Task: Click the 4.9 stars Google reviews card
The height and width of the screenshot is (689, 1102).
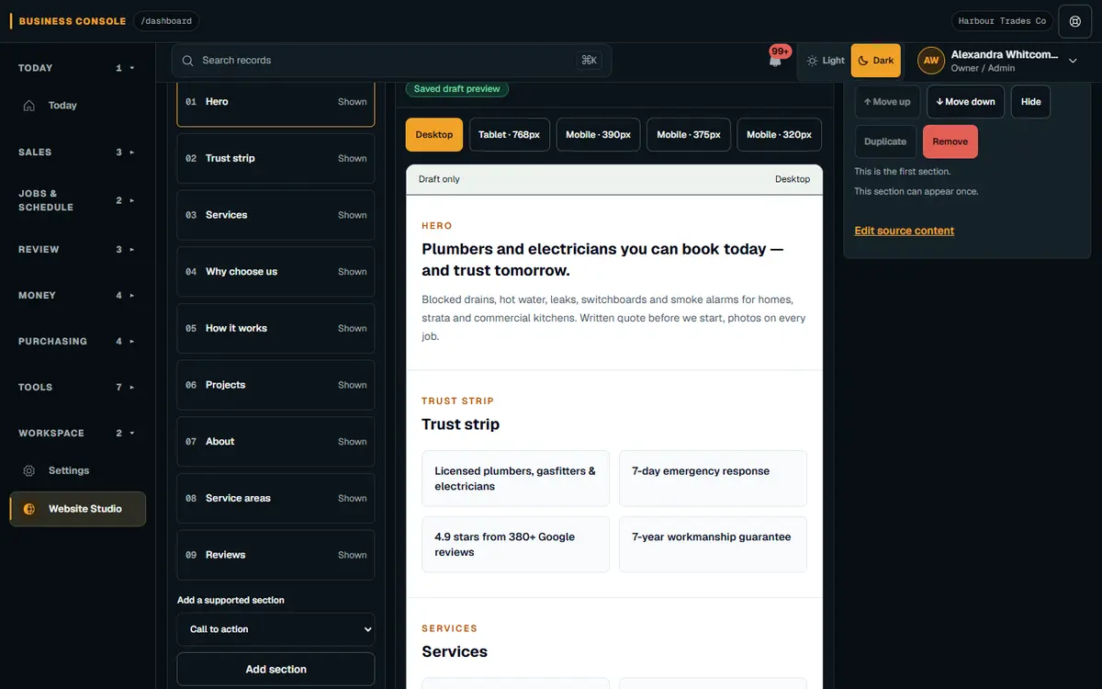Action: [515, 545]
